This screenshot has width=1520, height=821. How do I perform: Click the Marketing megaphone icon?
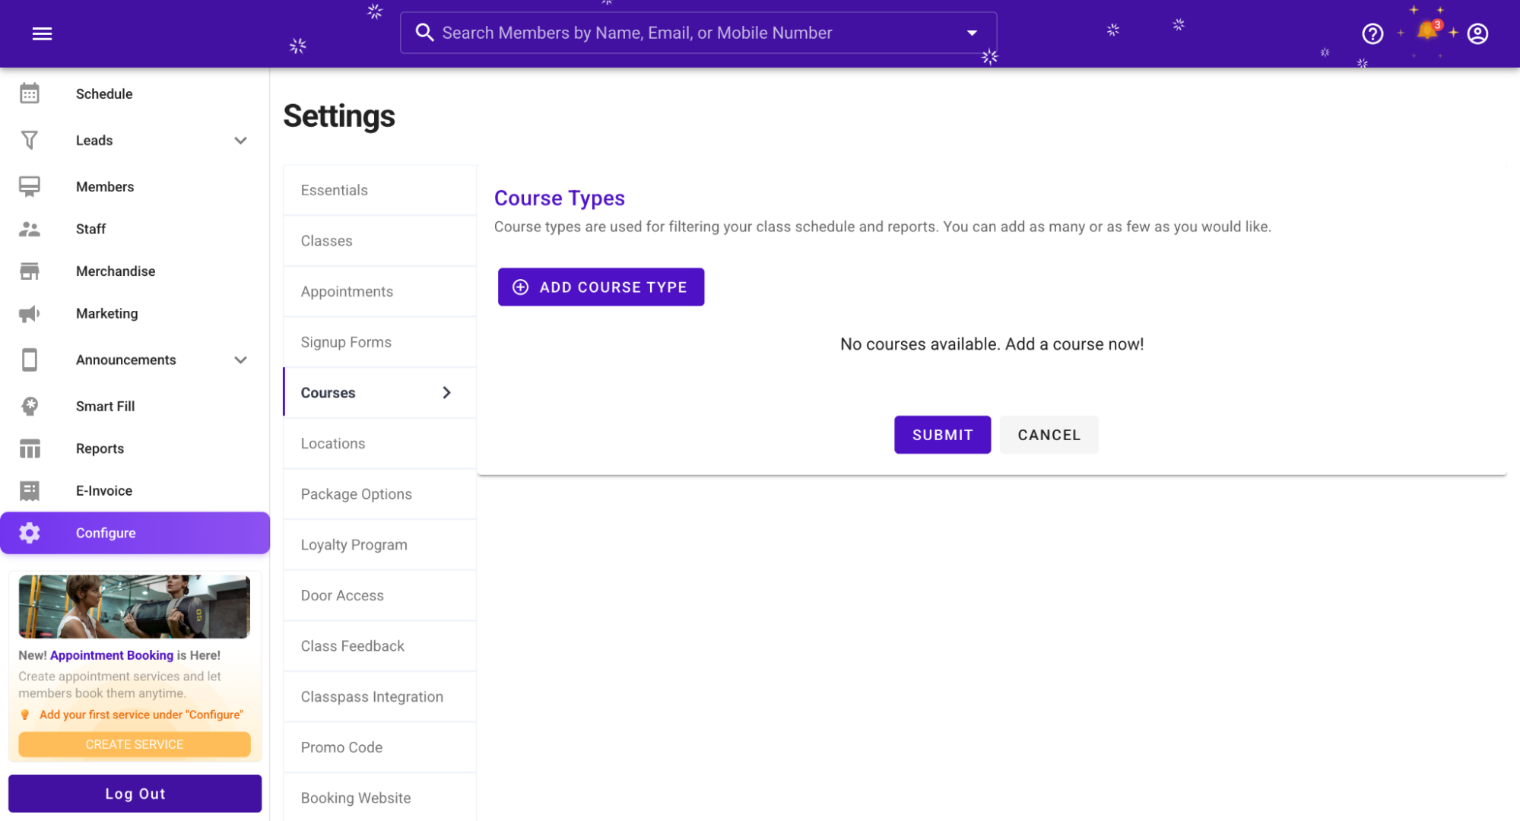click(30, 313)
